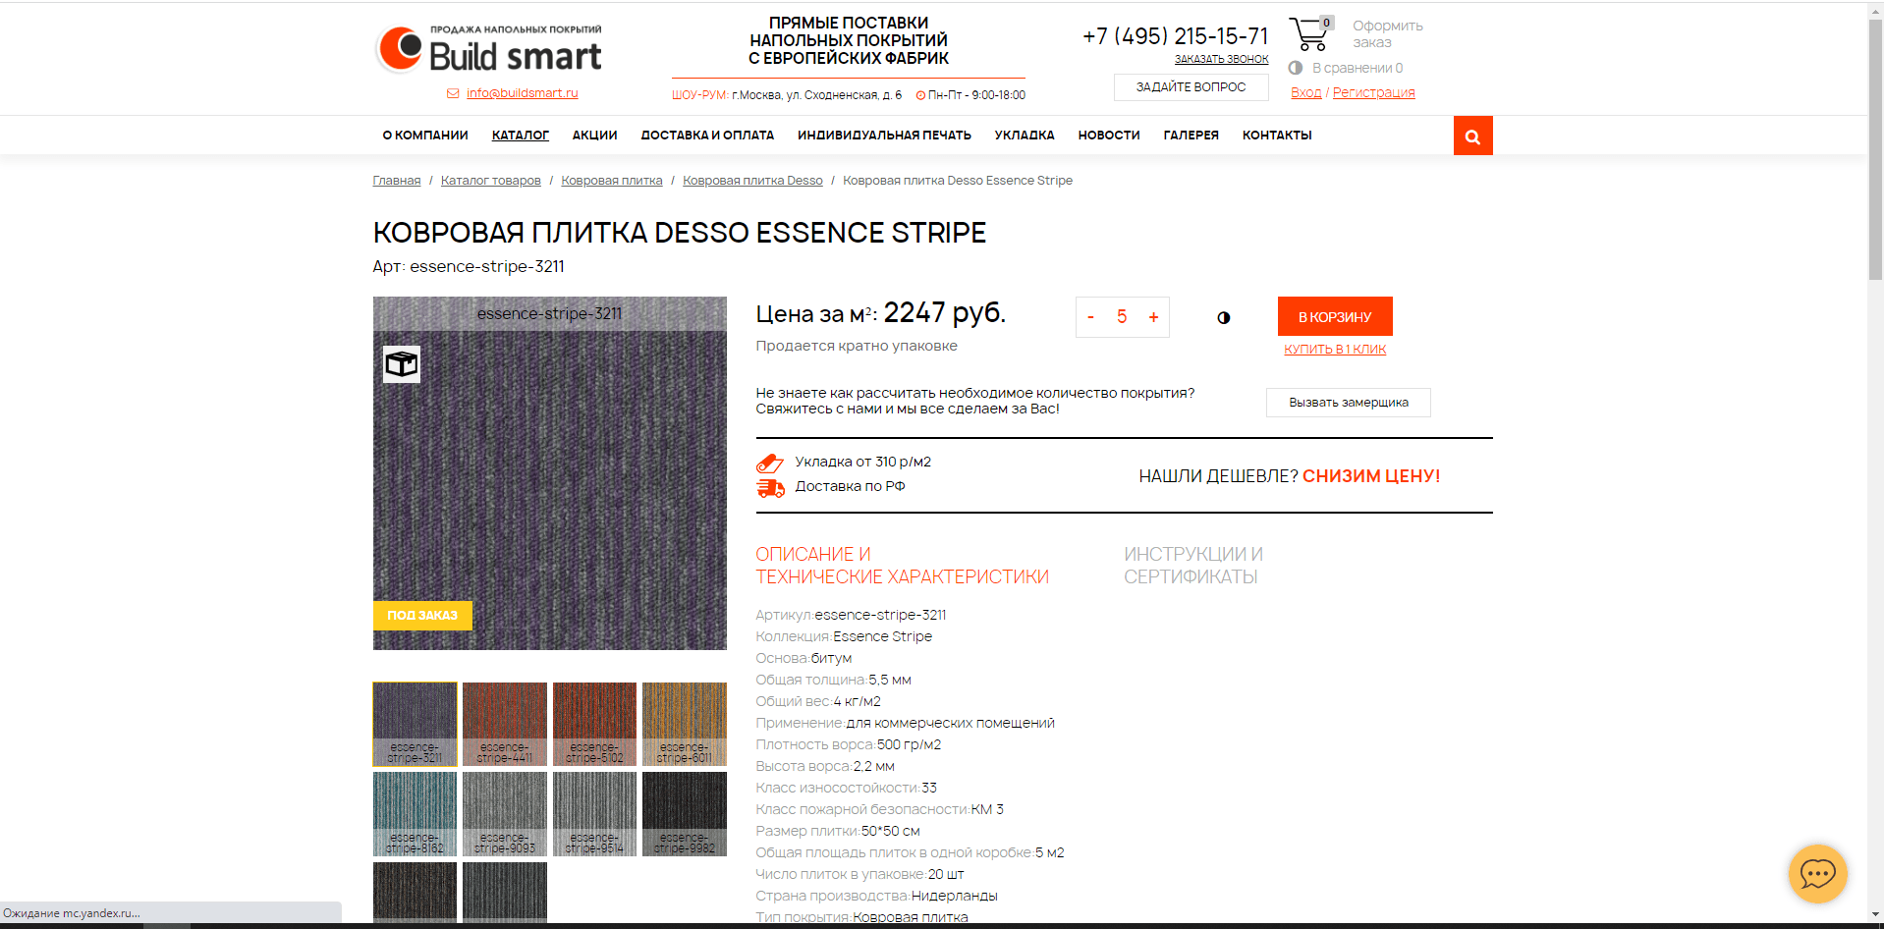
Task: Open the shopping cart icon
Action: (x=1310, y=34)
